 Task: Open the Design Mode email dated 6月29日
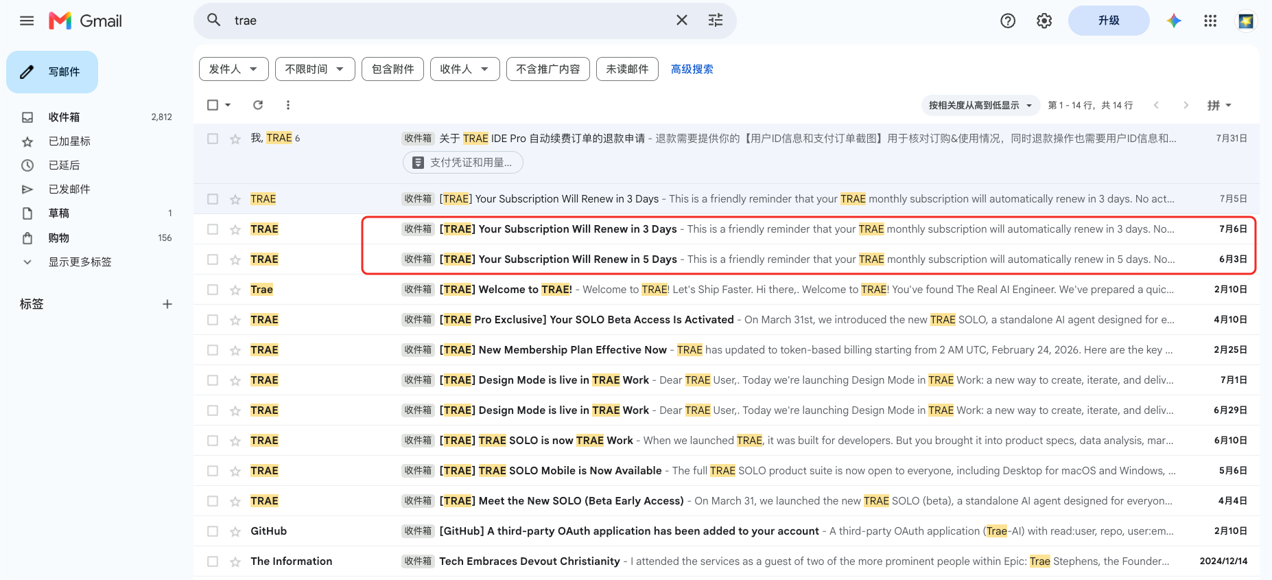(x=726, y=410)
